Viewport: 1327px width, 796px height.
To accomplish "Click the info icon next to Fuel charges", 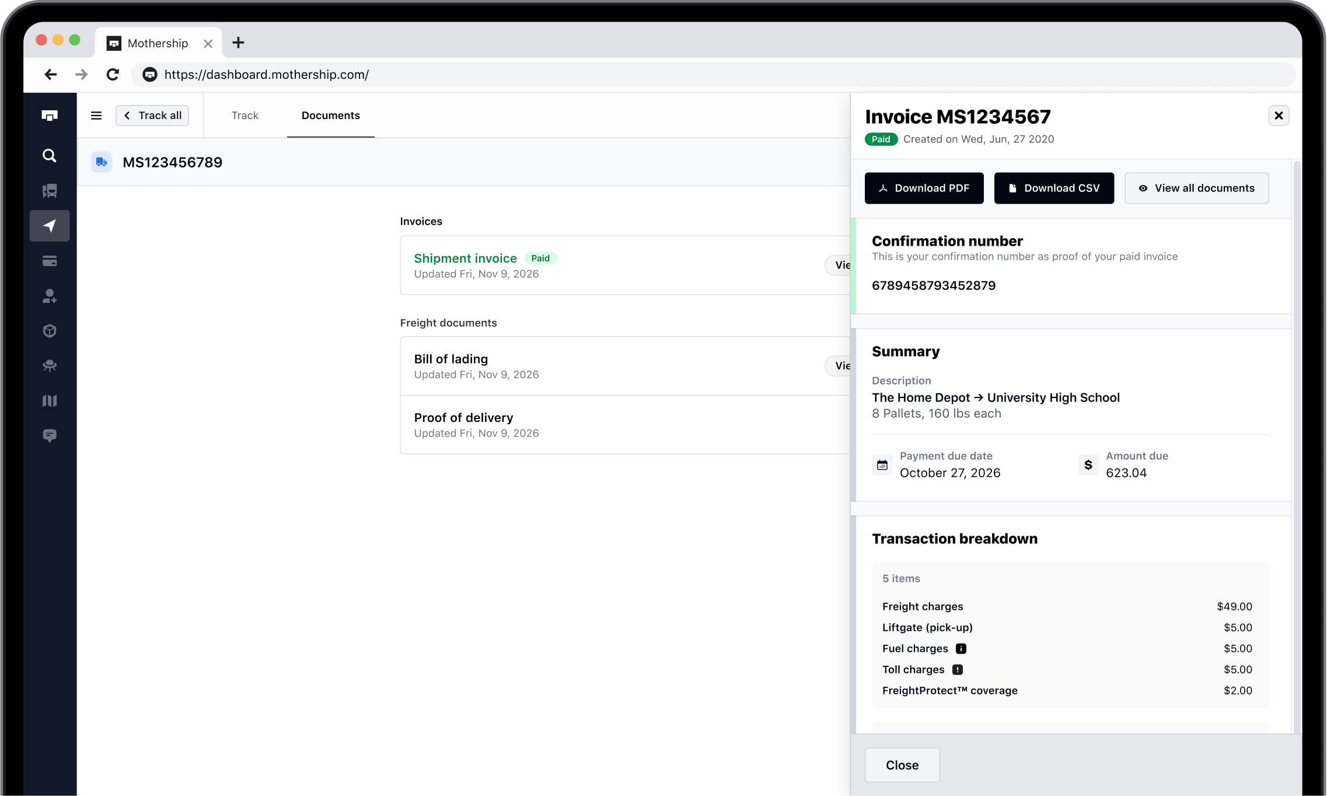I will tap(961, 648).
